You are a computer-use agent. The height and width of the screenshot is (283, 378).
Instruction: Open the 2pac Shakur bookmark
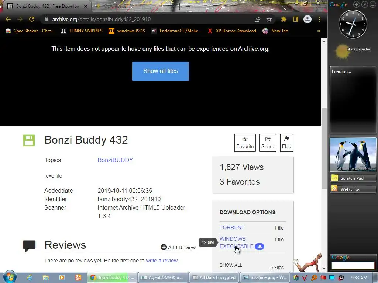(x=30, y=31)
